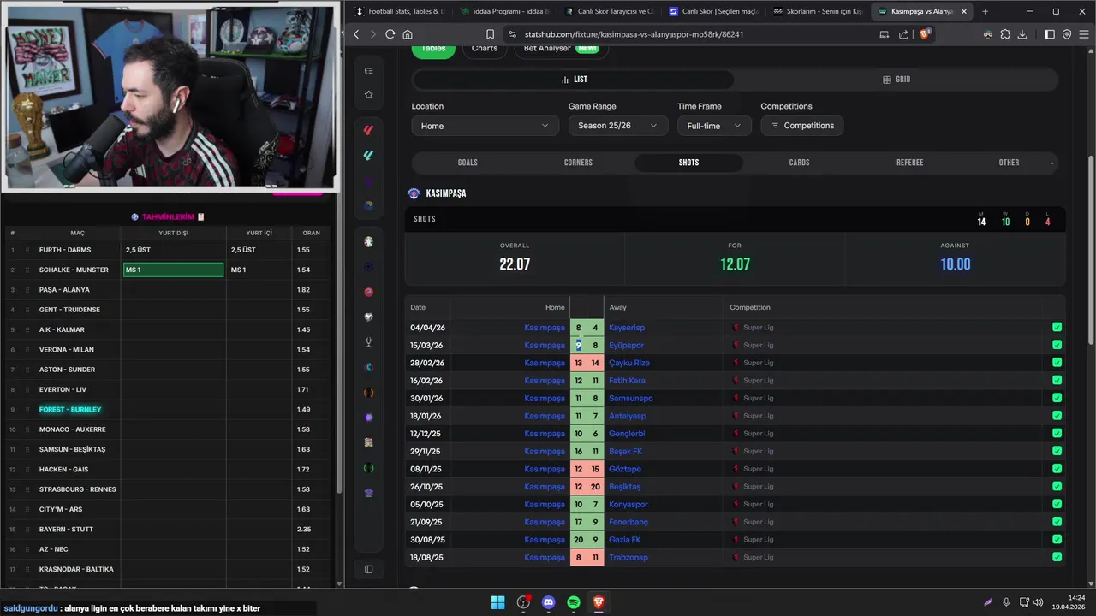Toggle the green checkbox for Antalyasp row
This screenshot has width=1096, height=616.
(x=1057, y=416)
